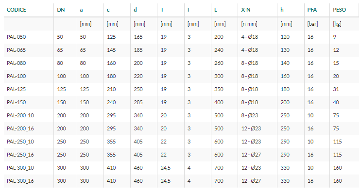Select the PAL-250_10 code cell
361x190 pixels.
point(20,142)
